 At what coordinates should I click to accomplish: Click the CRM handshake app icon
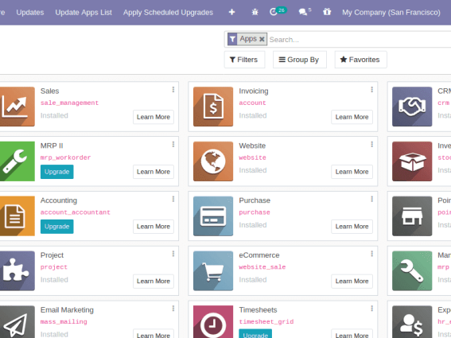point(412,107)
